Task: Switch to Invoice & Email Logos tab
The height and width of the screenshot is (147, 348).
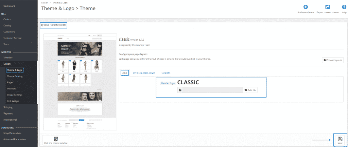Action: pyautogui.click(x=144, y=73)
